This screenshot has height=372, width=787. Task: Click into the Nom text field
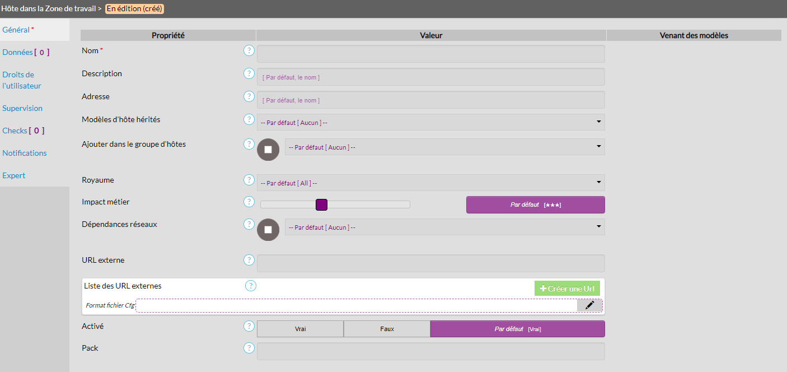(x=430, y=54)
